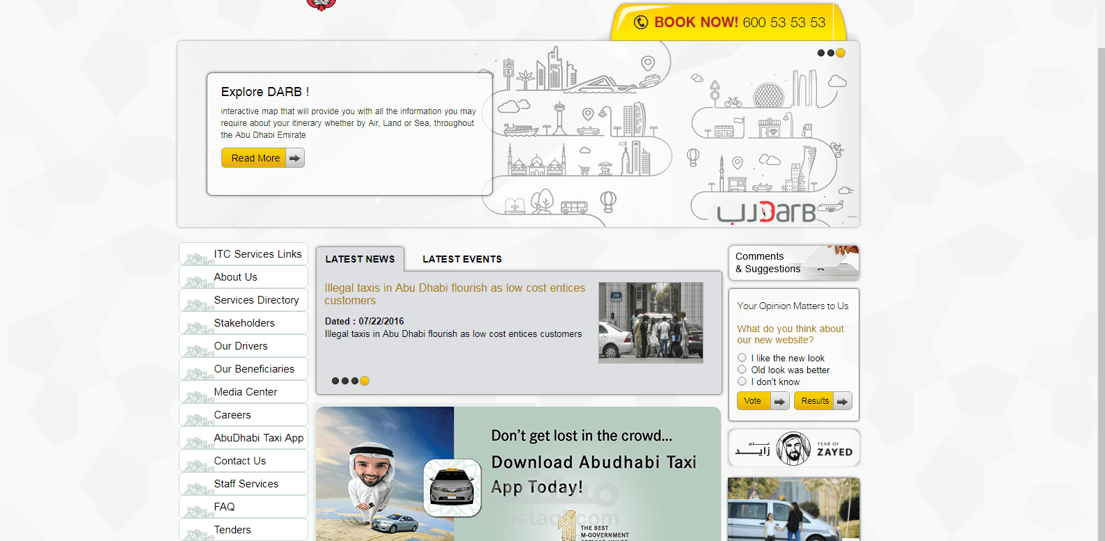
Task: Click the news photo of taxi crowd
Action: [x=651, y=322]
